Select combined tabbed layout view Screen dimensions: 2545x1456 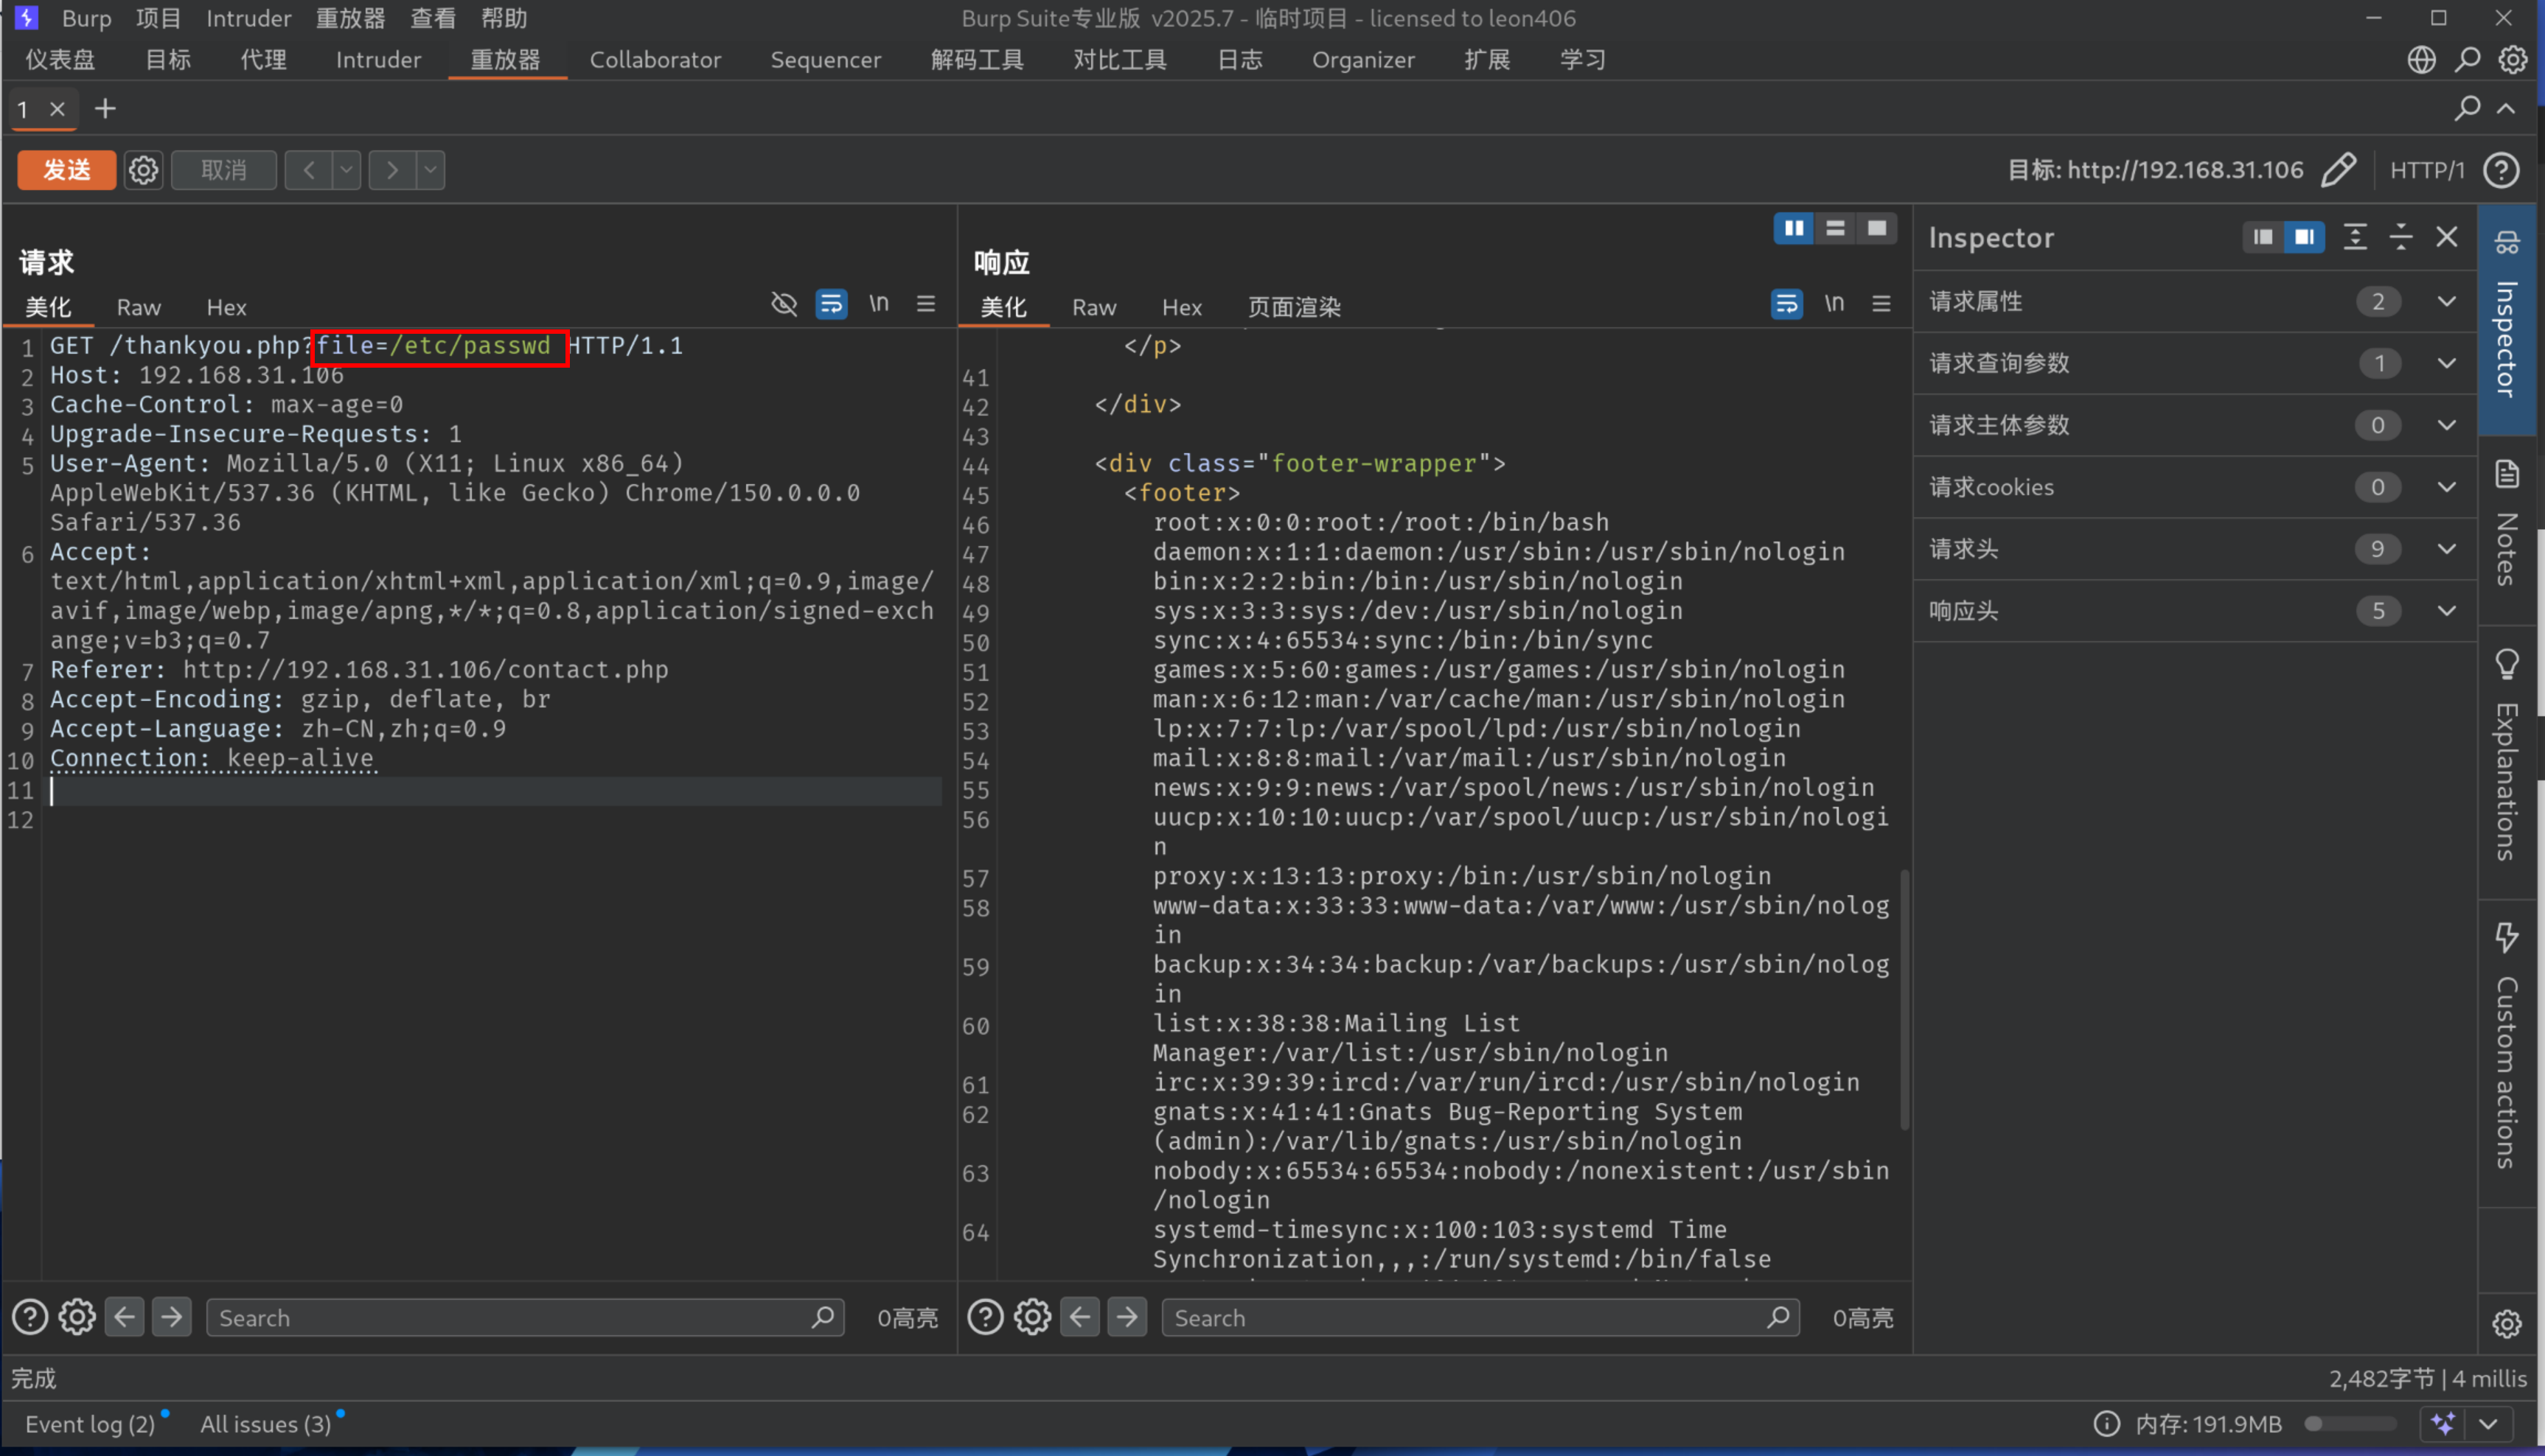pyautogui.click(x=1877, y=229)
